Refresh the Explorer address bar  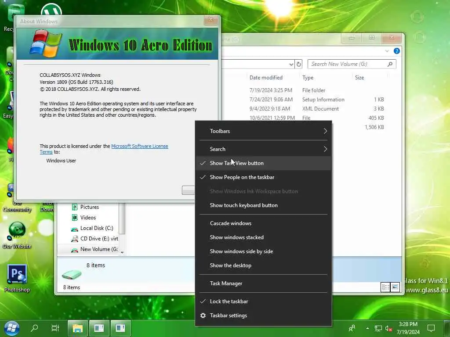point(299,64)
